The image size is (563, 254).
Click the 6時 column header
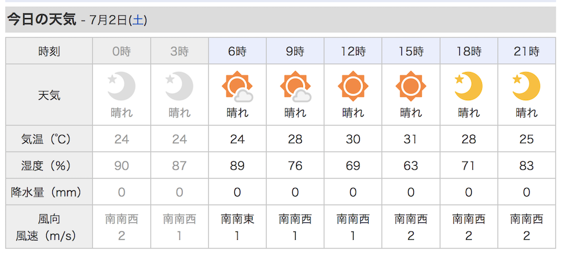coord(238,51)
